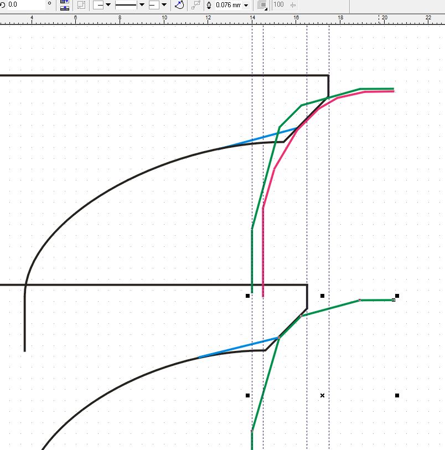This screenshot has width=445, height=450.
Task: Click the outline width value 0.076 mm
Action: point(228,5)
